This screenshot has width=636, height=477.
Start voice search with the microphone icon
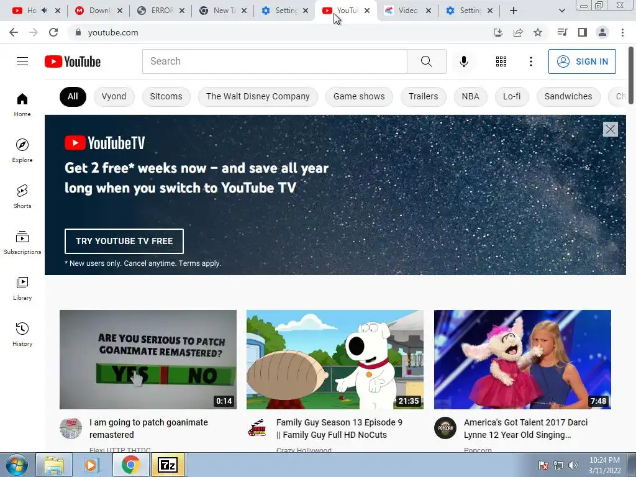click(463, 61)
